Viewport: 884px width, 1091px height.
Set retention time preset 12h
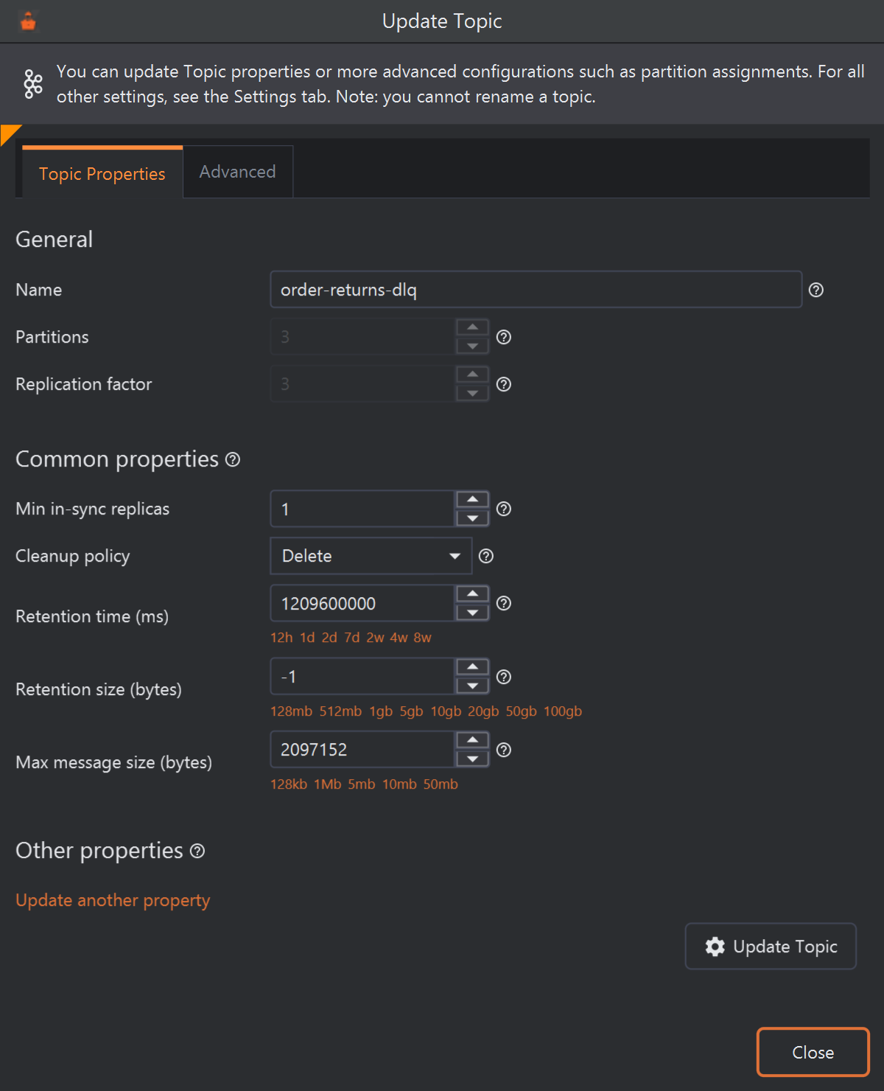pyautogui.click(x=281, y=638)
